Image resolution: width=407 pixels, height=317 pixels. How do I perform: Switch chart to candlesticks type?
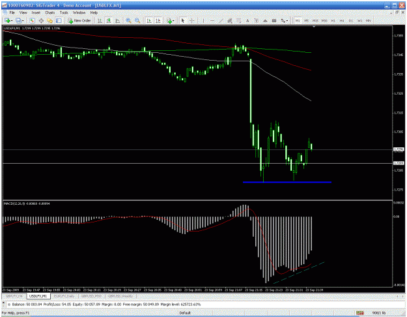pos(109,20)
